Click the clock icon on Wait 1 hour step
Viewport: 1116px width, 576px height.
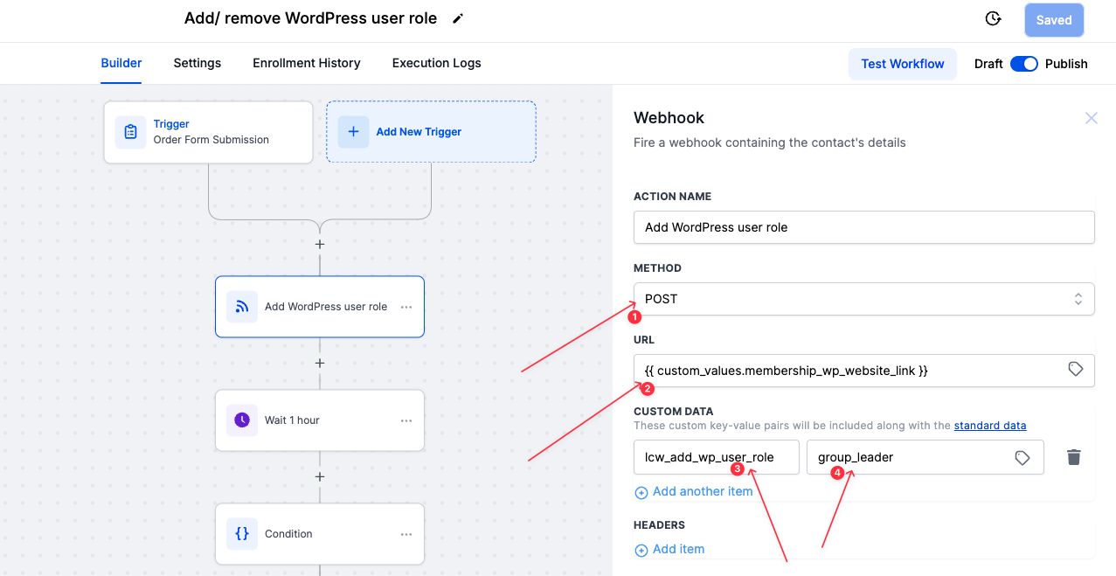coord(241,420)
